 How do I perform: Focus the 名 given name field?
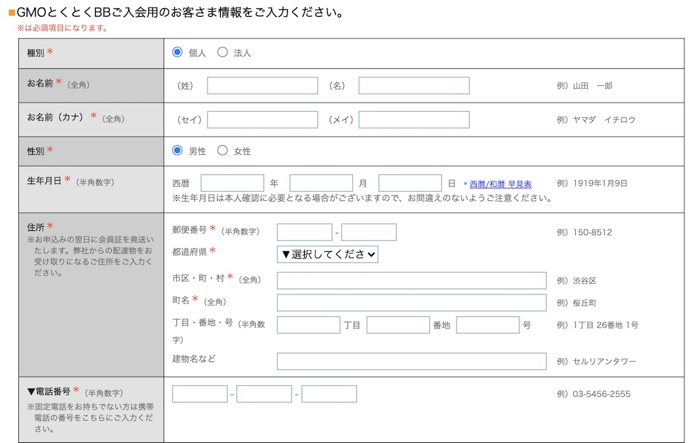(x=414, y=85)
